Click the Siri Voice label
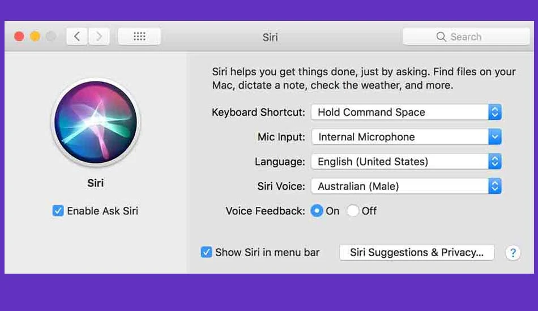The image size is (538, 311). tap(281, 187)
